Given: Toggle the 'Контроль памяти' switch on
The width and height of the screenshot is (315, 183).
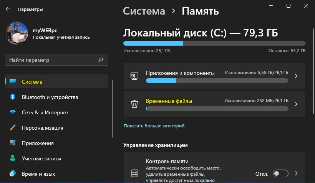Looking at the screenshot, I should click(281, 173).
